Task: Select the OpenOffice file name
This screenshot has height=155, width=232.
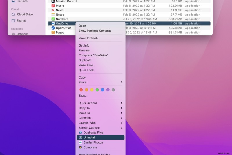Action: (x=64, y=28)
